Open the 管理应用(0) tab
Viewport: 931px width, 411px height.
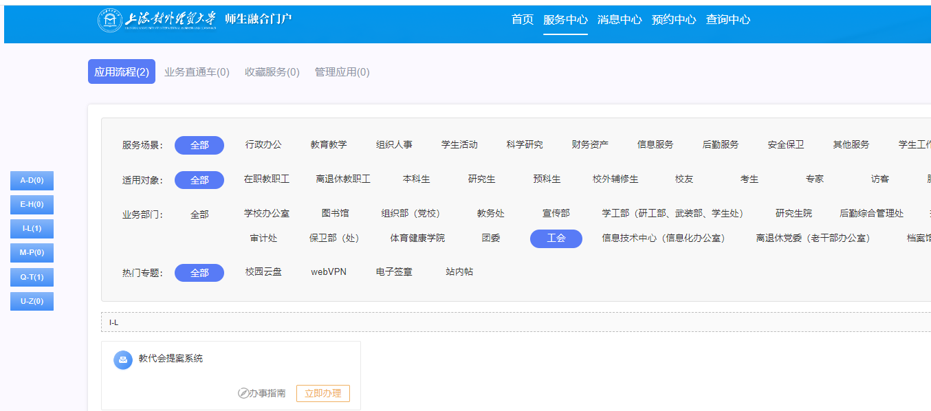342,72
